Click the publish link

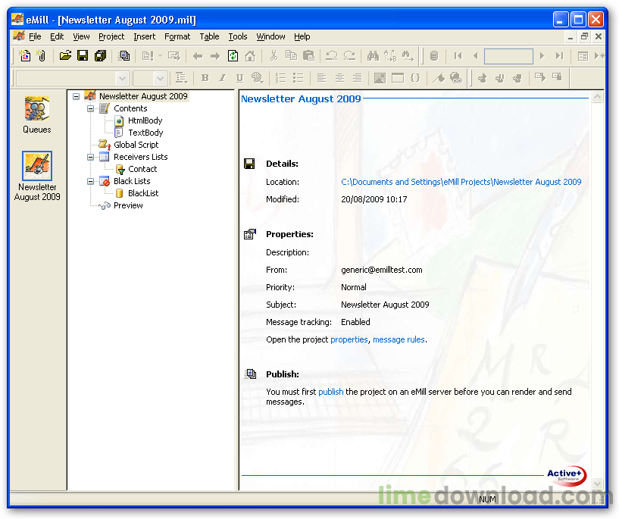coord(331,392)
